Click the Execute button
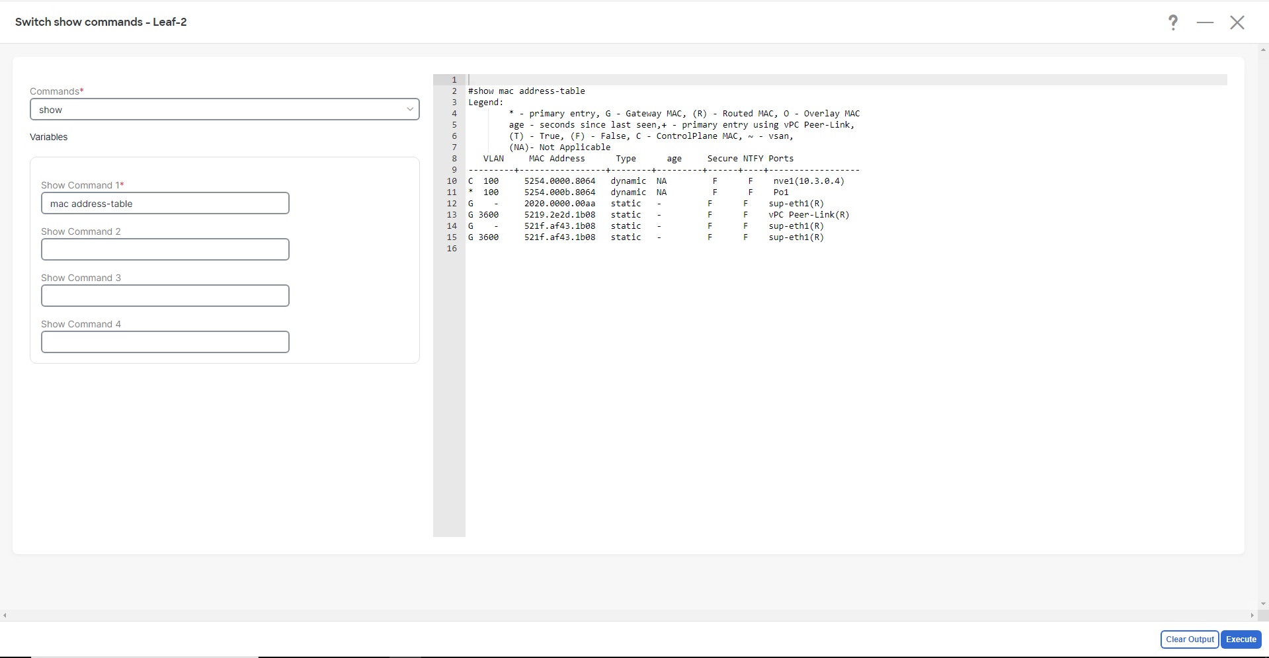The height and width of the screenshot is (658, 1269). pyautogui.click(x=1241, y=639)
